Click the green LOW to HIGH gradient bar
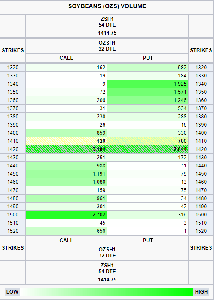 pyautogui.click(x=107, y=292)
